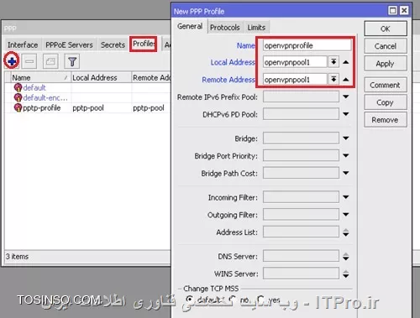
Task: Expand Bridge Path Cost field
Action: pyautogui.click(x=346, y=173)
